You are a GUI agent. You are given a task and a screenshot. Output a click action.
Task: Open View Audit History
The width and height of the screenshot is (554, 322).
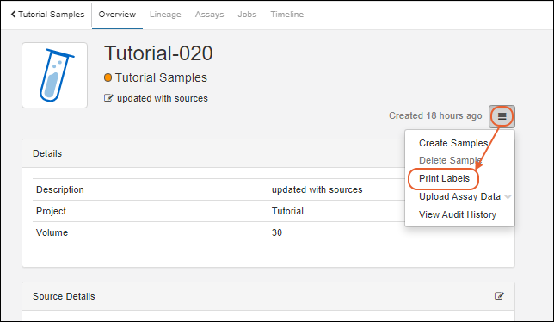pos(458,214)
